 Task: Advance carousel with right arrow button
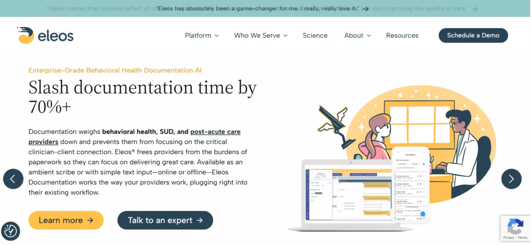(511, 179)
